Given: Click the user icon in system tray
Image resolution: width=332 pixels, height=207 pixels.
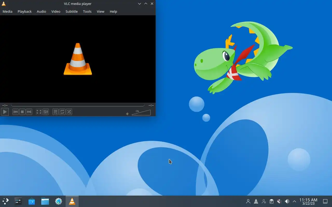Looking at the screenshot, I should 248,201.
